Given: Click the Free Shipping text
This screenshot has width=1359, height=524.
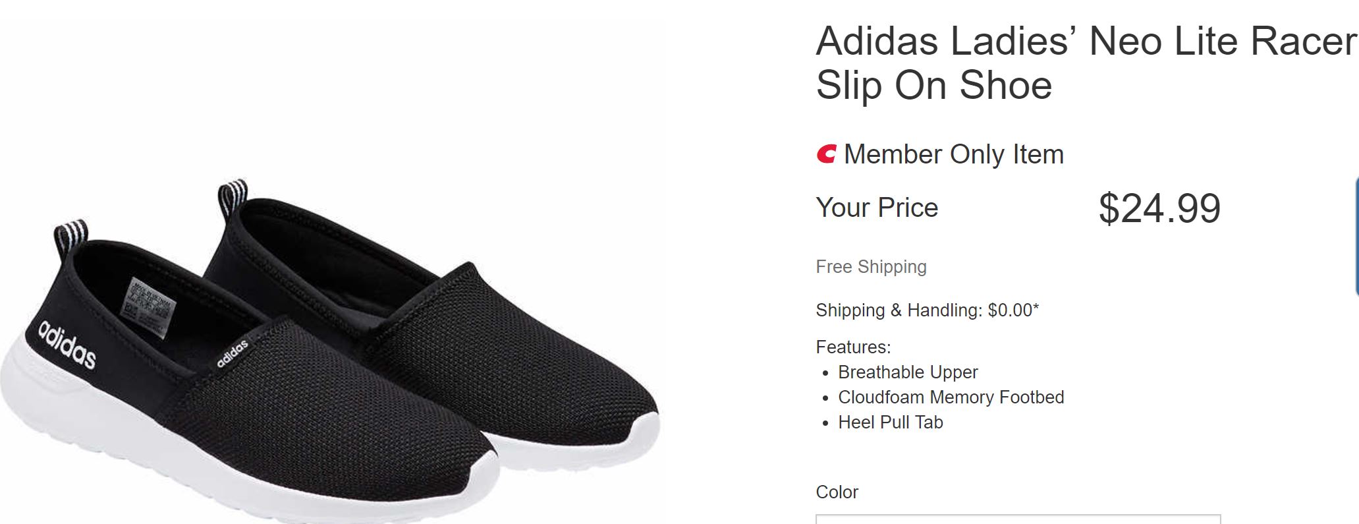Looking at the screenshot, I should (871, 266).
